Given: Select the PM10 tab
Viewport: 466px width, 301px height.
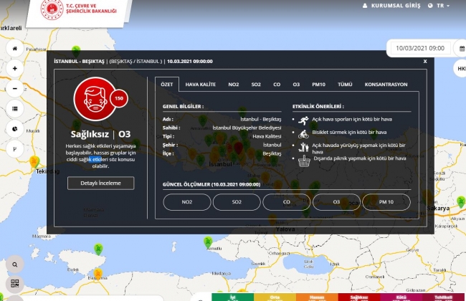Looking at the screenshot, I should [318, 84].
